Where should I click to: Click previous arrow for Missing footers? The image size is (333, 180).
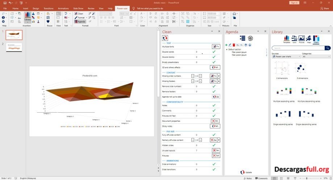[x=193, y=81]
